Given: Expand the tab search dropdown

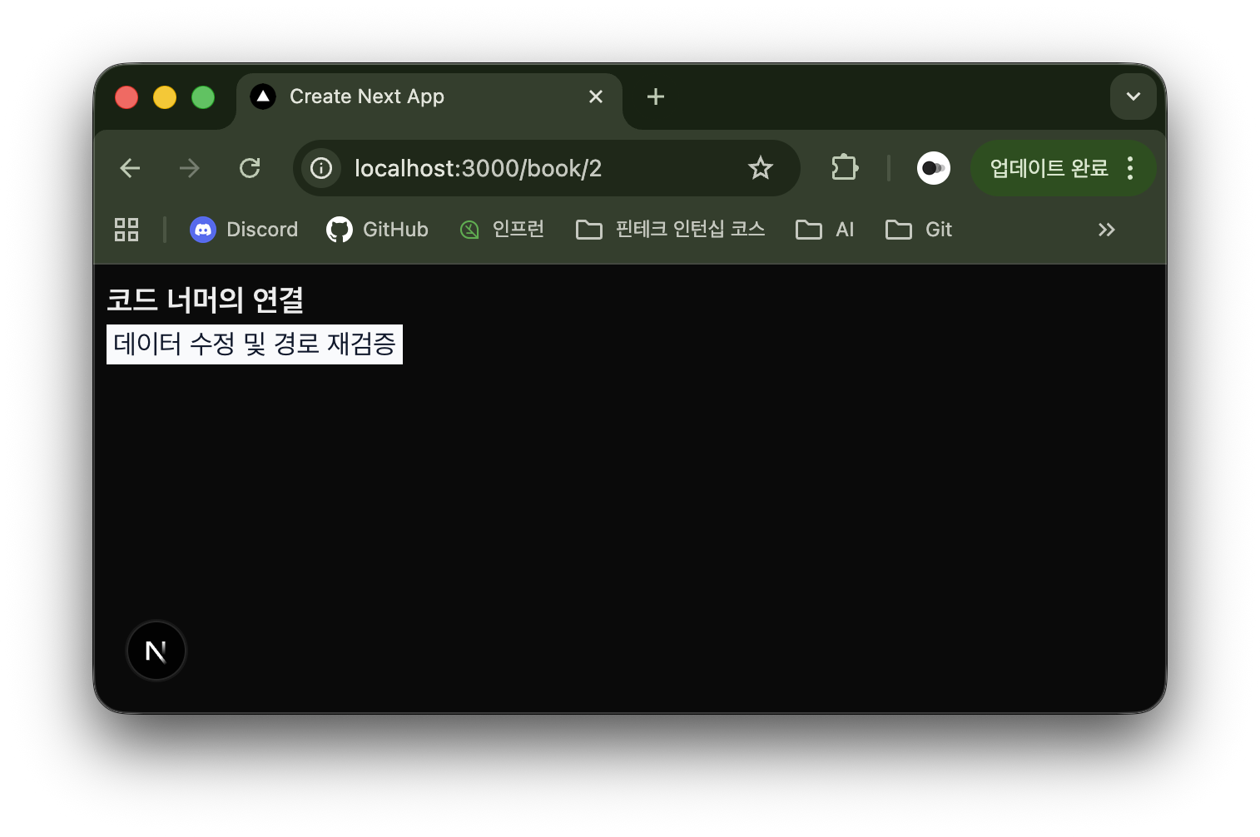Looking at the screenshot, I should coord(1133,97).
